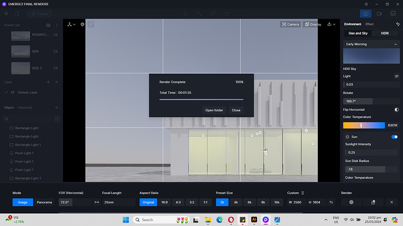
Task: Select 2k preset size
Action: point(222,202)
